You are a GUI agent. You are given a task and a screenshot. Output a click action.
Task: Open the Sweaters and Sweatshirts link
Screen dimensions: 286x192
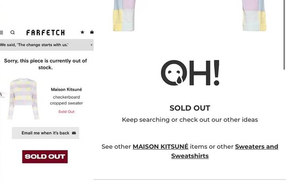coord(225,151)
